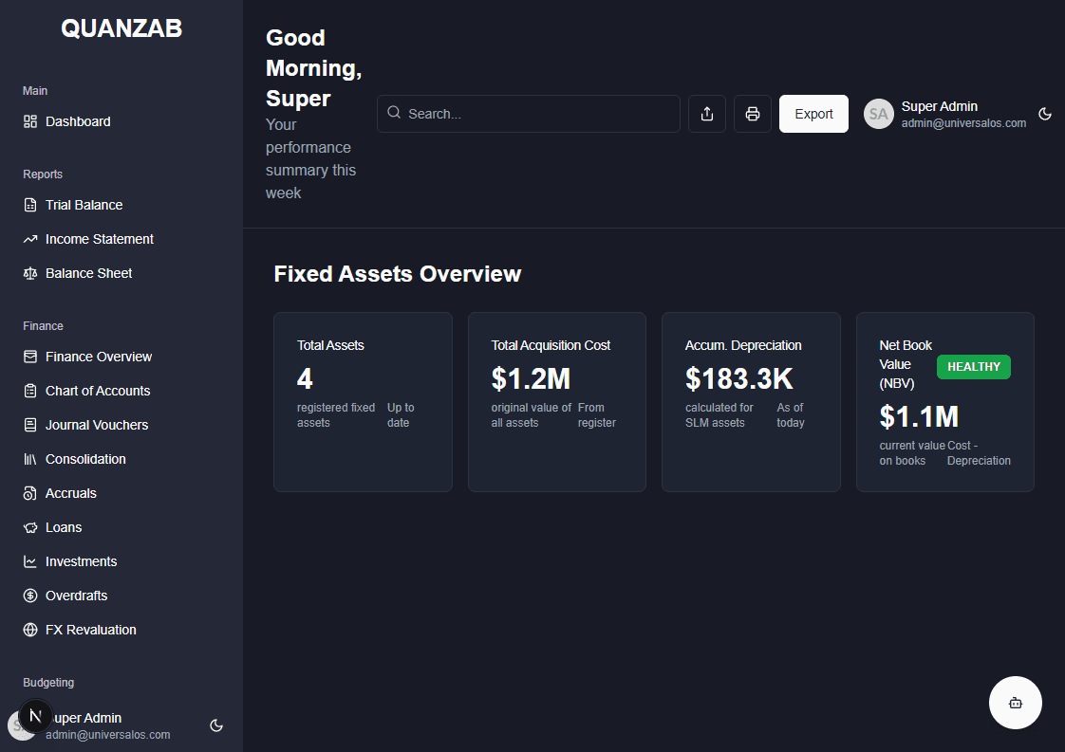Click the Journal Vouchers page icon
The image size is (1065, 752).
(x=29, y=425)
